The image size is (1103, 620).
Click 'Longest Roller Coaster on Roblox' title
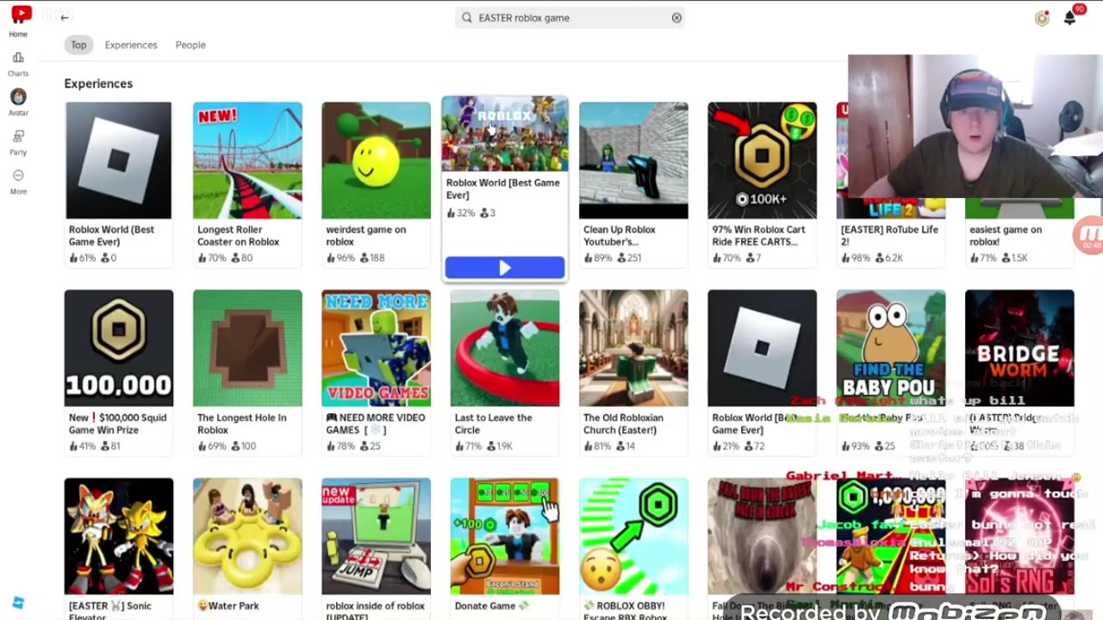pyautogui.click(x=239, y=236)
